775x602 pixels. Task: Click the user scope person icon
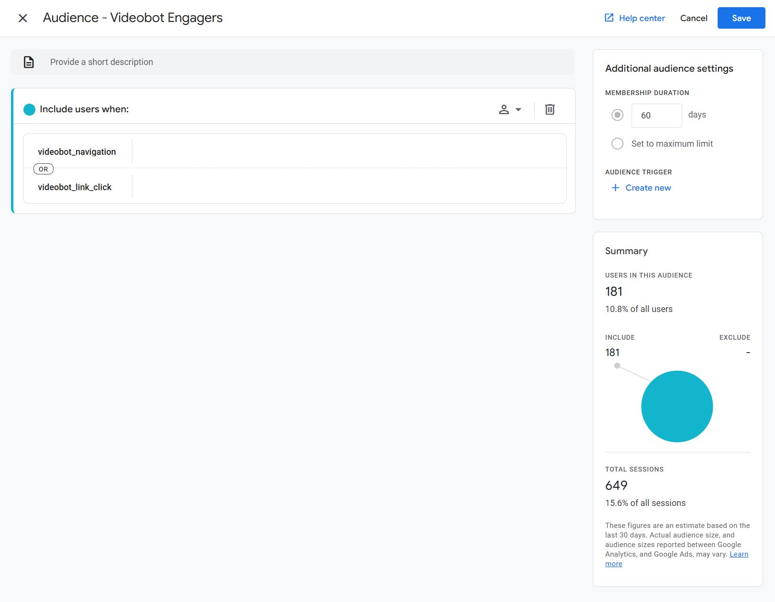(504, 109)
